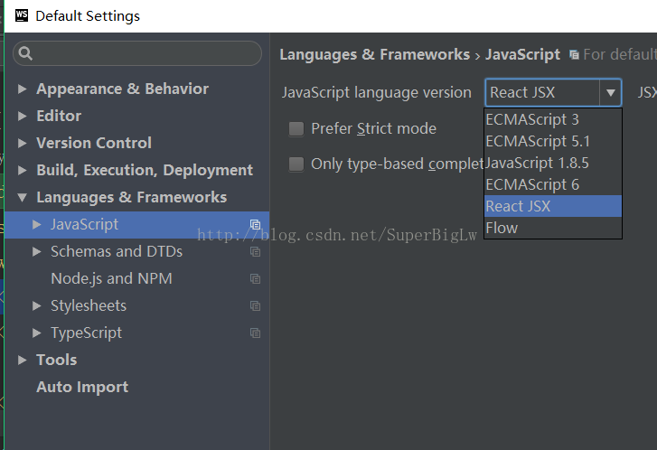Click the copy icon beside Schemas and DTDs
This screenshot has width=657, height=450.
point(255,251)
